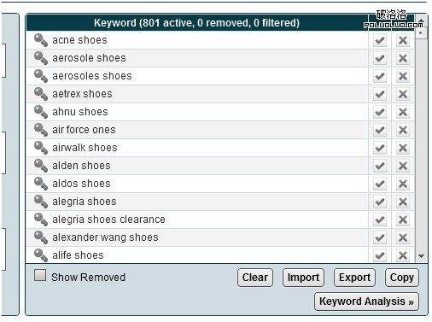The height and width of the screenshot is (322, 432).
Task: Click the scrollbar up arrow
Action: tap(421, 20)
